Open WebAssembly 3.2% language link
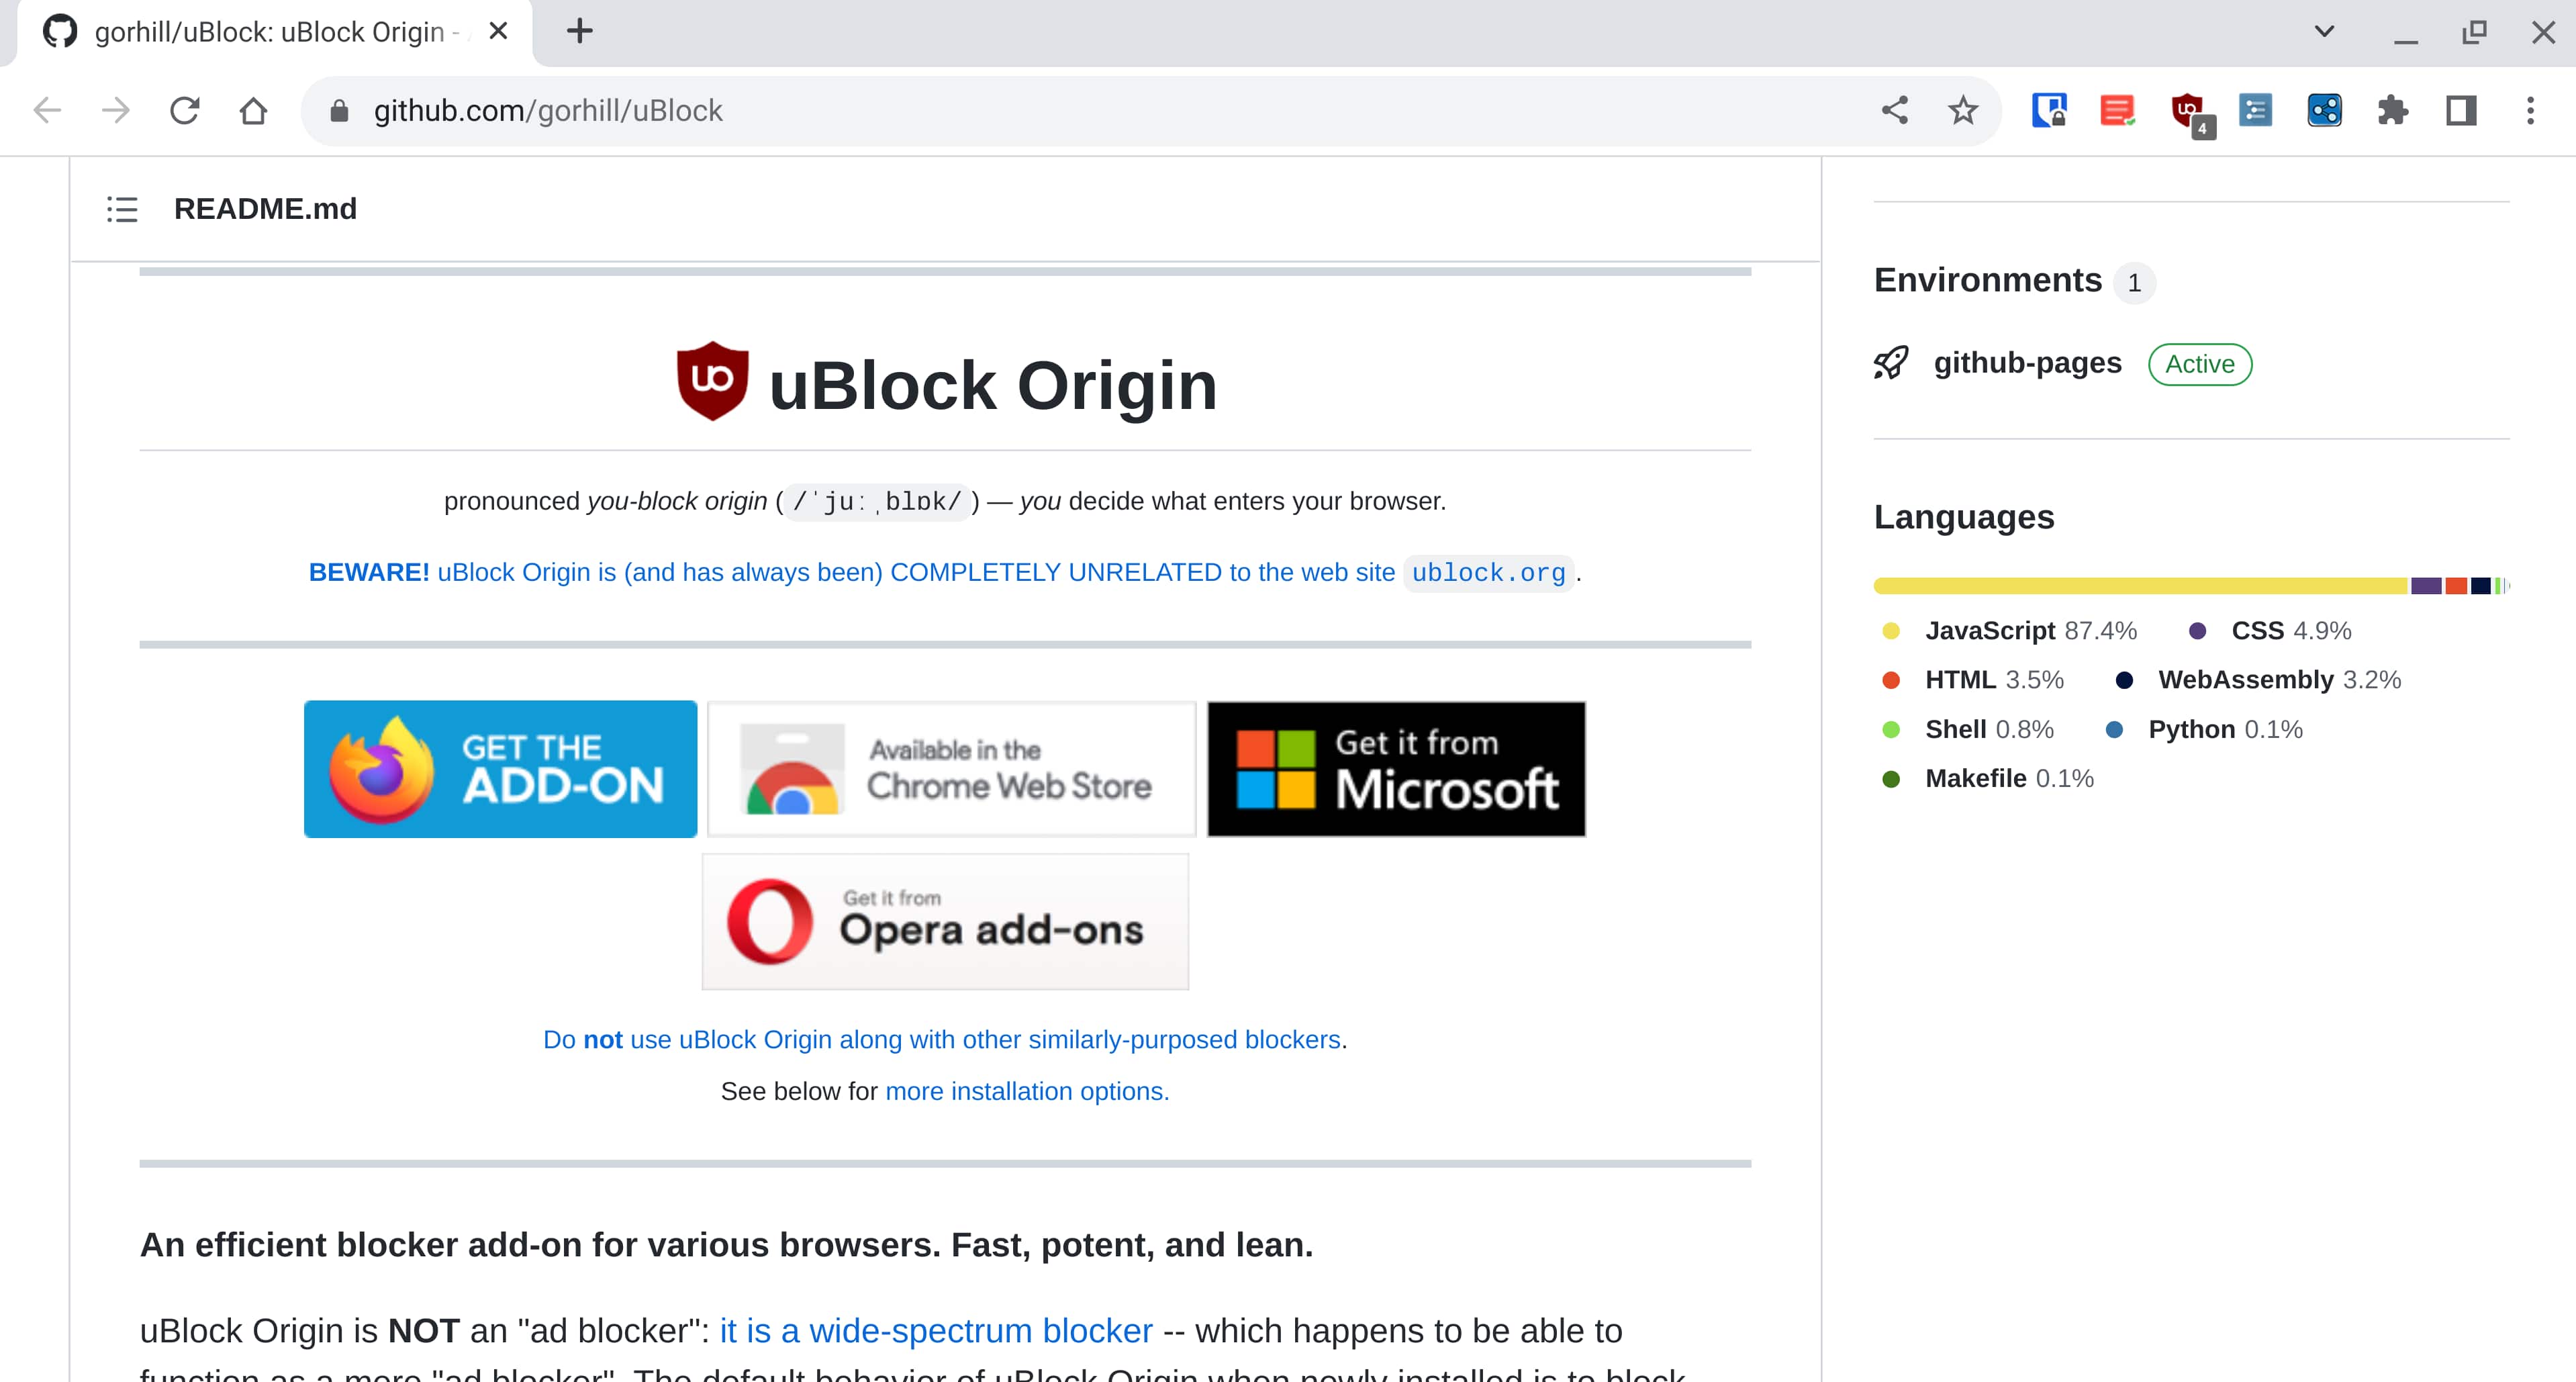 pyautogui.click(x=2259, y=680)
